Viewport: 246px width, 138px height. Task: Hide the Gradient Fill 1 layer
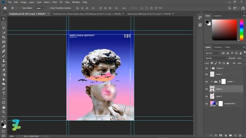206,103
